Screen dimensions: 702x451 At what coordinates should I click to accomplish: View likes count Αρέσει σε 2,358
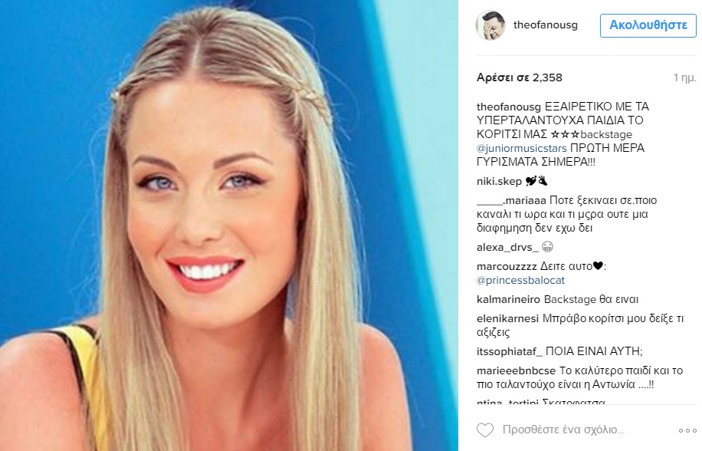[520, 77]
